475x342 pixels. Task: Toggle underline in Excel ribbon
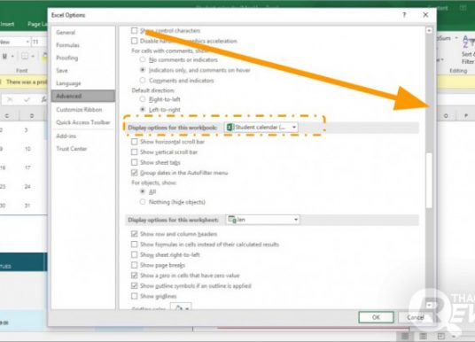[4, 57]
